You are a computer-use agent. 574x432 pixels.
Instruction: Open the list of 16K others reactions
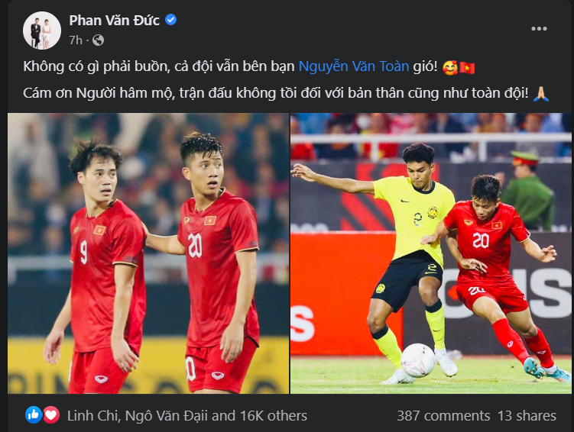(x=274, y=415)
